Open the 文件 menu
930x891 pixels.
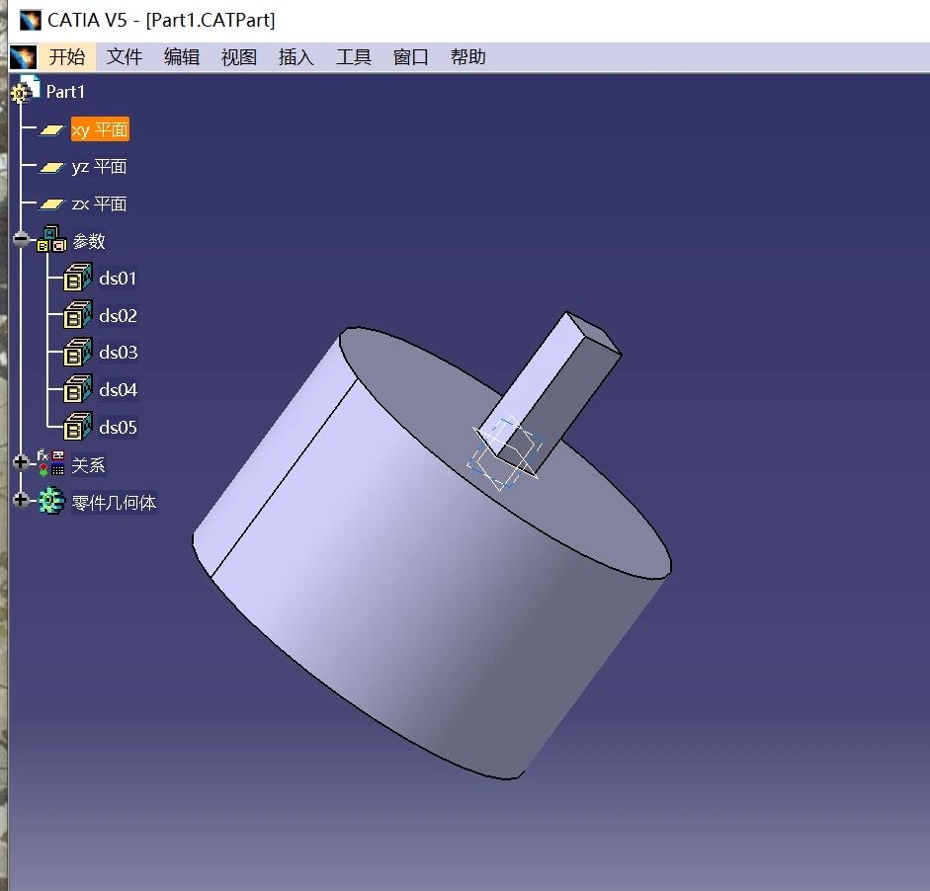tap(125, 57)
